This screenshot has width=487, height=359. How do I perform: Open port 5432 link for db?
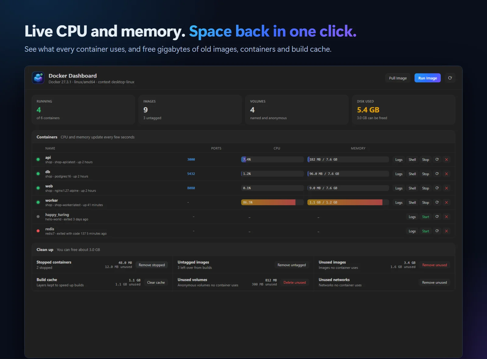pyautogui.click(x=191, y=174)
